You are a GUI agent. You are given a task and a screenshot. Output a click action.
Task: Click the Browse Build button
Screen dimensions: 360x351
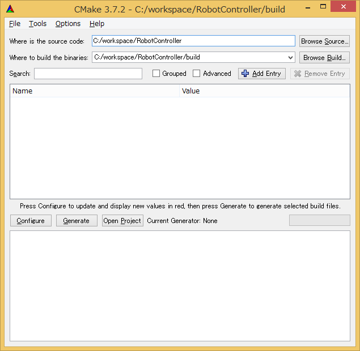pyautogui.click(x=324, y=58)
